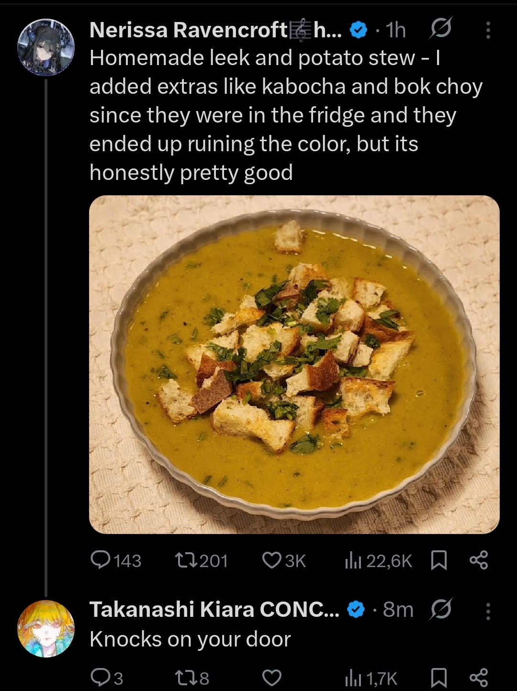View analytics for Kiara's reply
The width and height of the screenshot is (517, 691).
[x=351, y=678]
